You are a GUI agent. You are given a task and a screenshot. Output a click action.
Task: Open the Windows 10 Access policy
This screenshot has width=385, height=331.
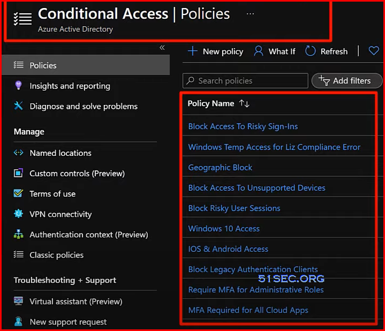click(x=224, y=228)
